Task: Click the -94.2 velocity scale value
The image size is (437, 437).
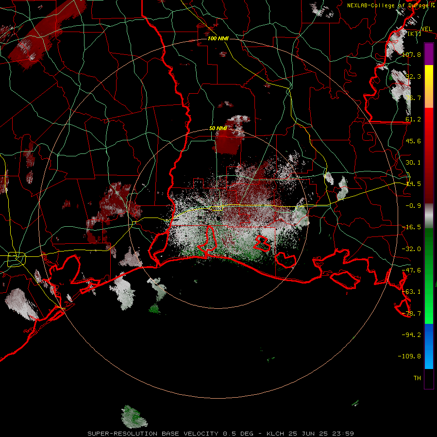Action: point(411,335)
